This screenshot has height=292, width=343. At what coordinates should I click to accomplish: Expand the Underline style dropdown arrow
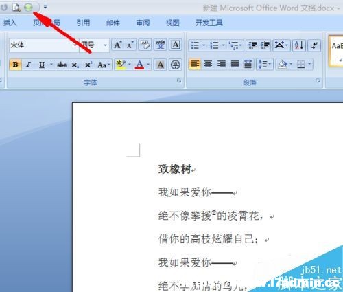point(51,65)
